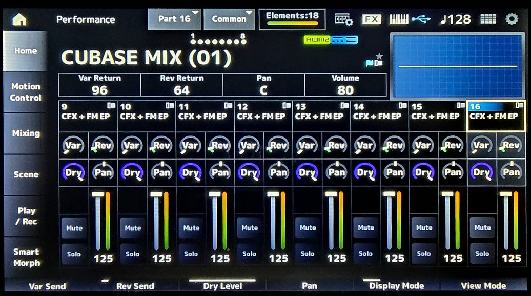The image size is (531, 296).
Task: Solo part 15
Action: pos(424,254)
